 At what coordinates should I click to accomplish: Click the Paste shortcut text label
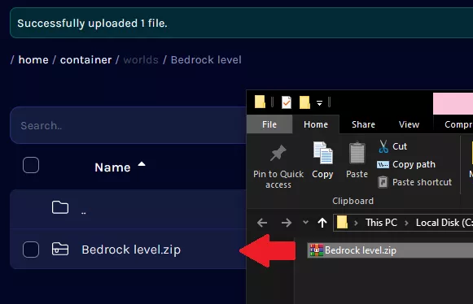tap(422, 182)
